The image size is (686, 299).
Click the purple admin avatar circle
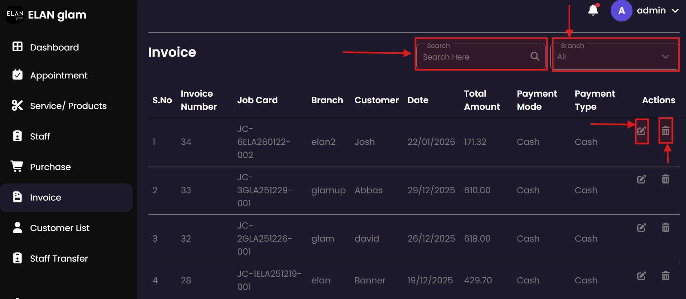[x=621, y=11]
